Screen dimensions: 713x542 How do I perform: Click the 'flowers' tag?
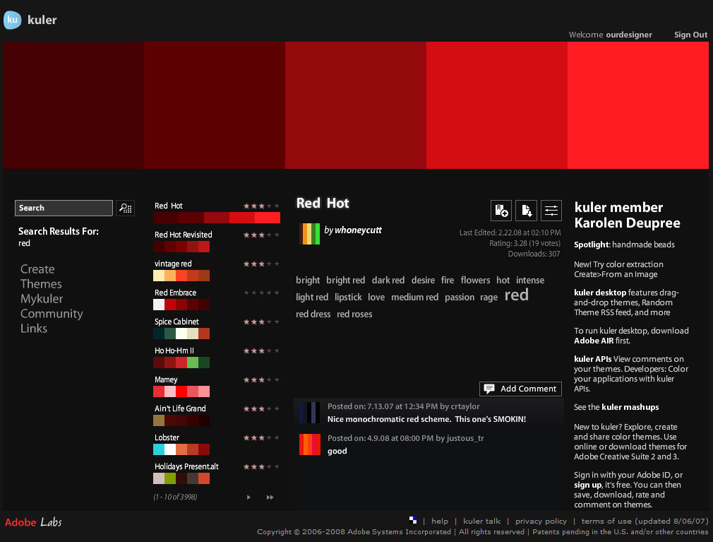(x=475, y=280)
